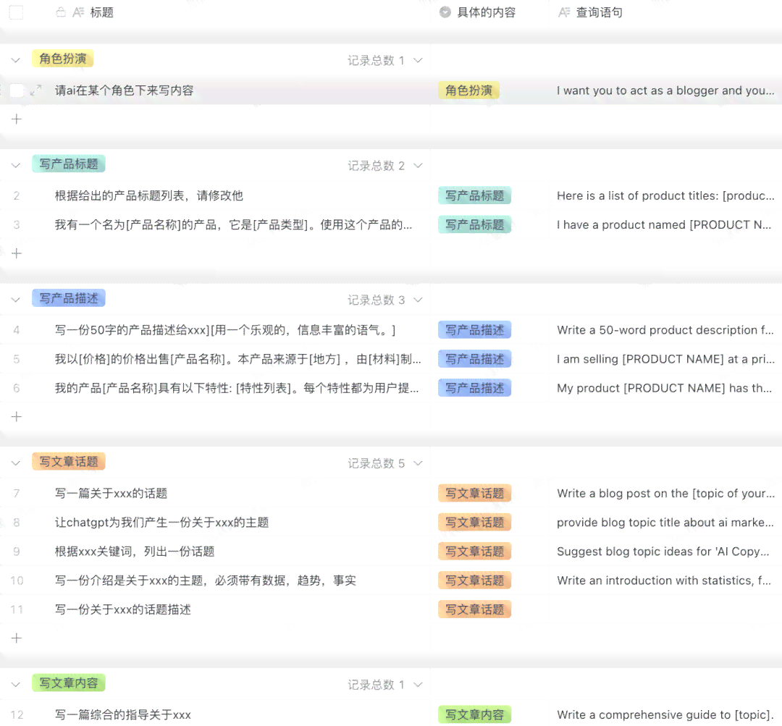This screenshot has width=782, height=726.
Task: Open cell 写一份介绍是关于xxx的主题
Action: pyautogui.click(x=206, y=581)
